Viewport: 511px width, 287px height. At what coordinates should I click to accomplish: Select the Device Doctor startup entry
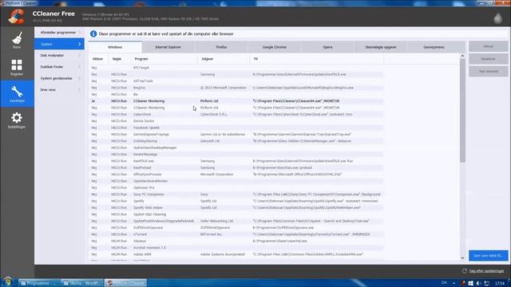[236, 121]
